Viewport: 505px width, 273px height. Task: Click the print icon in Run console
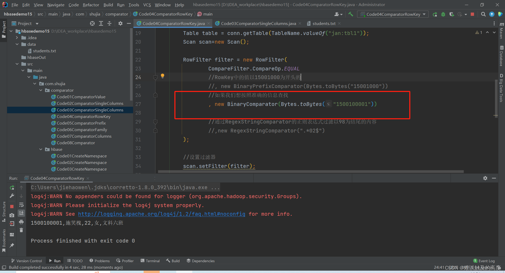[21, 222]
